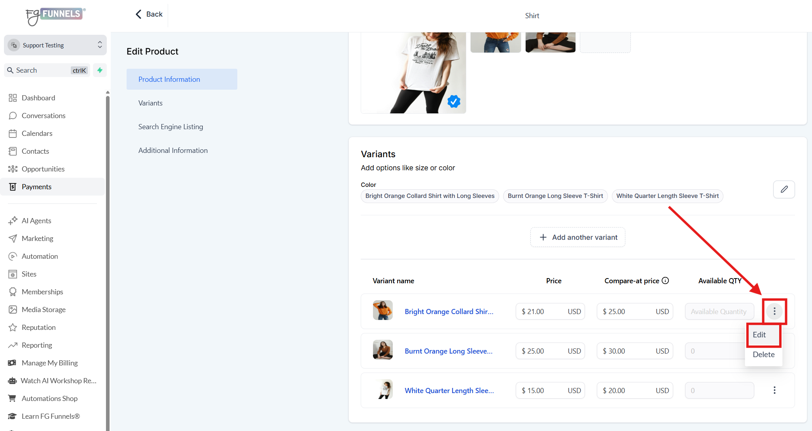The width and height of the screenshot is (812, 431).
Task: Click the $ 15.00 price field
Action: (x=542, y=390)
